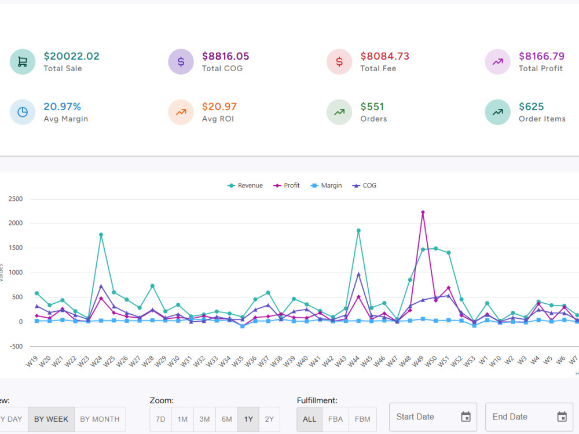This screenshot has height=434, width=579.
Task: Switch the chart view to BY WEEK
Action: tap(52, 419)
